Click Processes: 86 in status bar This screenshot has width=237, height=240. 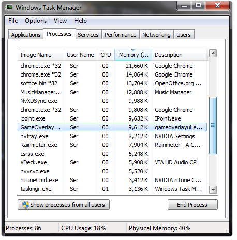[23, 228]
